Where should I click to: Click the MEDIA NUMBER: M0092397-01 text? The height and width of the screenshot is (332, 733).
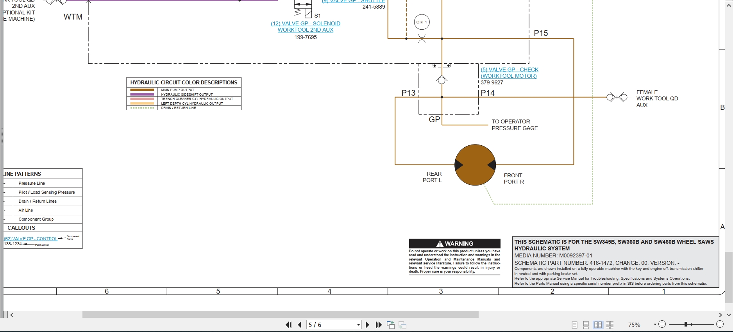pyautogui.click(x=553, y=255)
